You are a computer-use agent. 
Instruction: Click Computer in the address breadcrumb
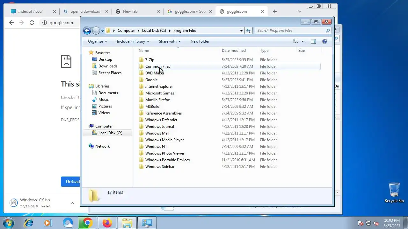click(126, 31)
